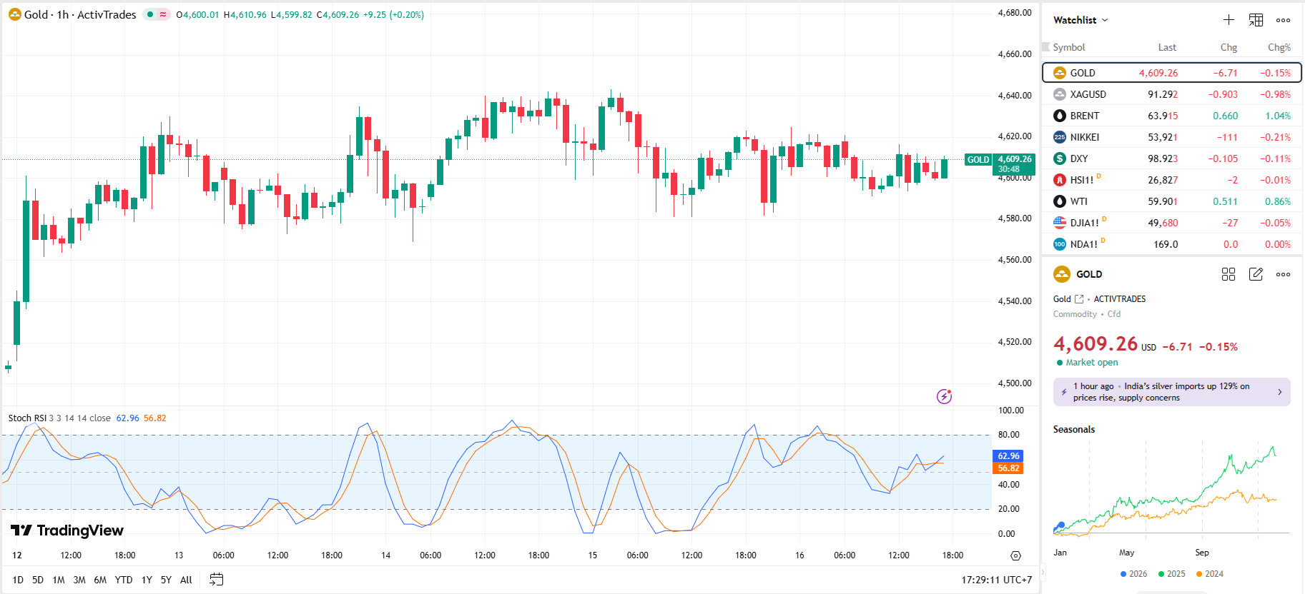Switch to the YTD time range
The height and width of the screenshot is (594, 1305).
pyautogui.click(x=124, y=580)
